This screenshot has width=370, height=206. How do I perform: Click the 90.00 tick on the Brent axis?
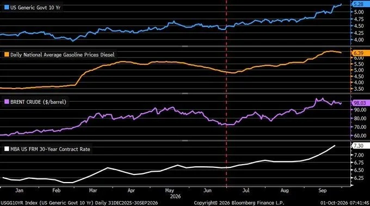(x=360, y=110)
